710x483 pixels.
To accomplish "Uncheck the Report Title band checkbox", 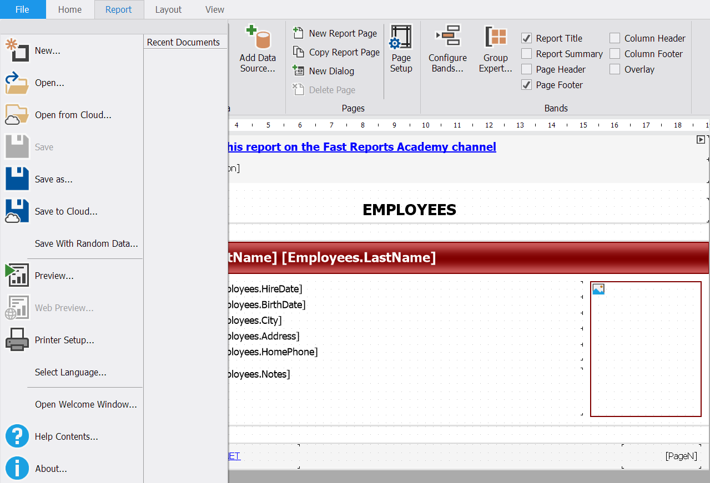I will coord(527,38).
